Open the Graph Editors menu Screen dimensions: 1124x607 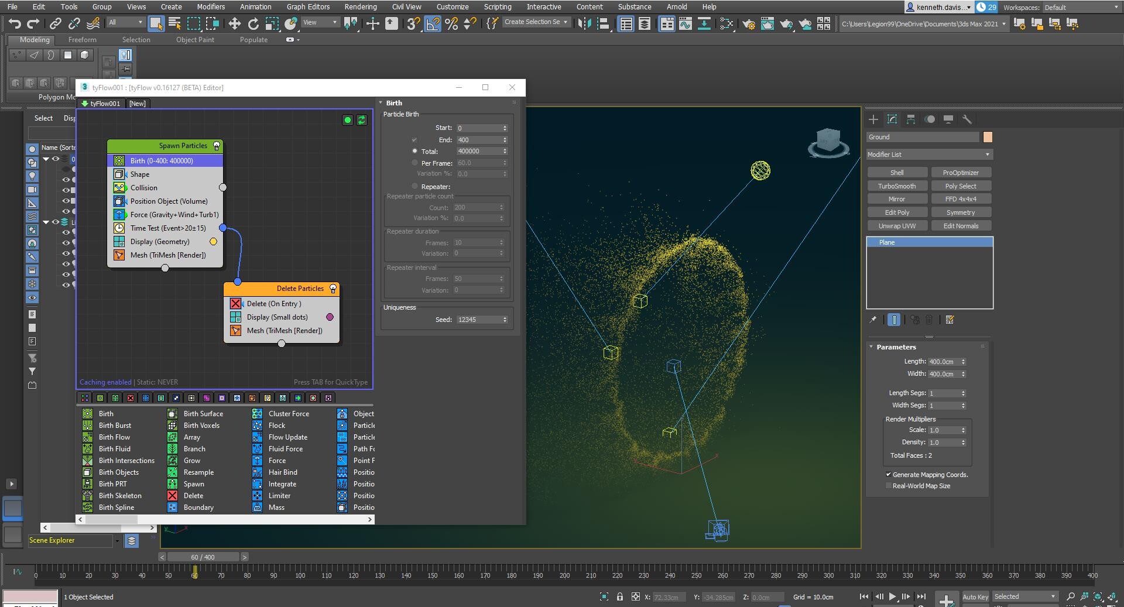pos(308,7)
